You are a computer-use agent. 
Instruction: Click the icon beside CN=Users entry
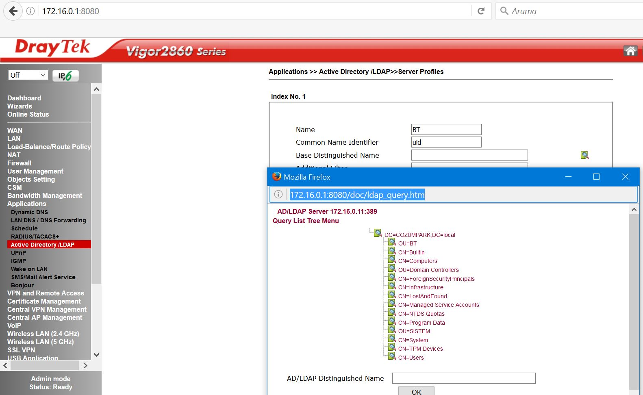point(392,357)
